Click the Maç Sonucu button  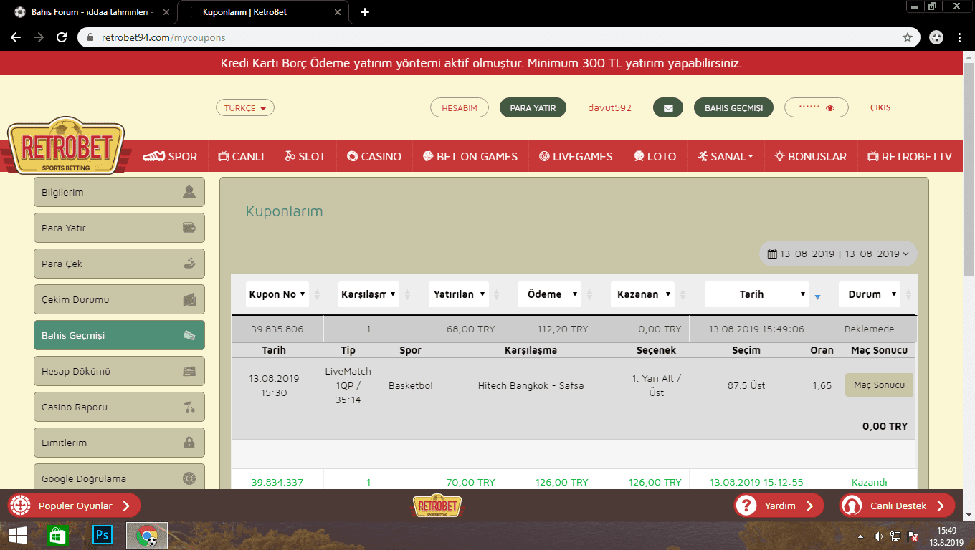pyautogui.click(x=879, y=385)
